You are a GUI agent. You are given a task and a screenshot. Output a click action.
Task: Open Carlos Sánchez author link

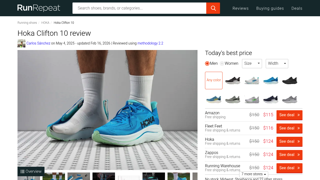38,43
